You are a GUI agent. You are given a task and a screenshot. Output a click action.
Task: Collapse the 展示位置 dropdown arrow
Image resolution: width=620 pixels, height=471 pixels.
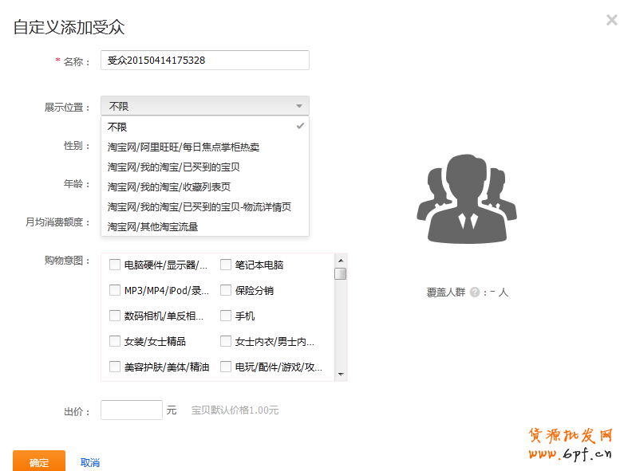point(299,106)
